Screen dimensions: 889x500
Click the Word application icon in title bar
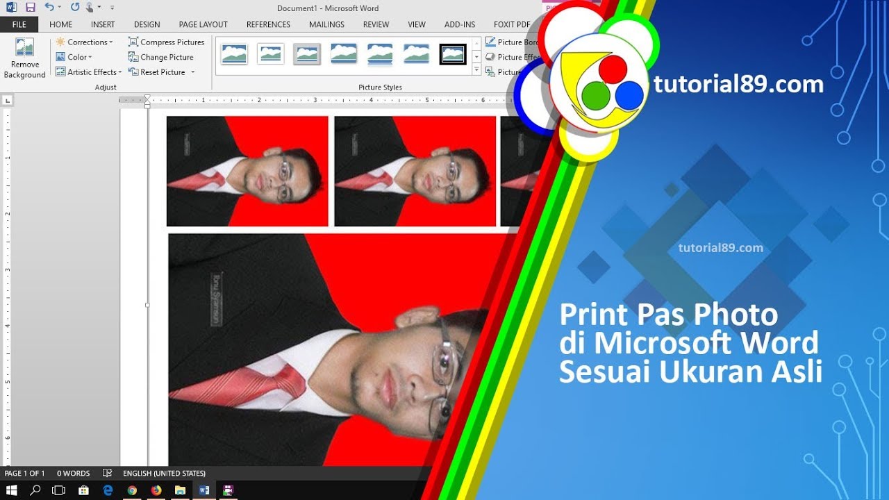(12, 7)
